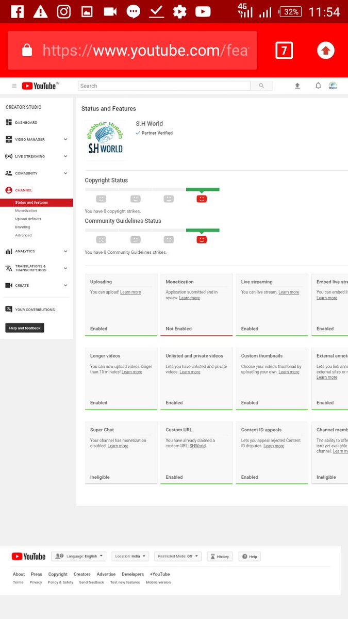Tap the Facebook notification icon
The width and height of the screenshot is (348, 619).
coord(17,11)
